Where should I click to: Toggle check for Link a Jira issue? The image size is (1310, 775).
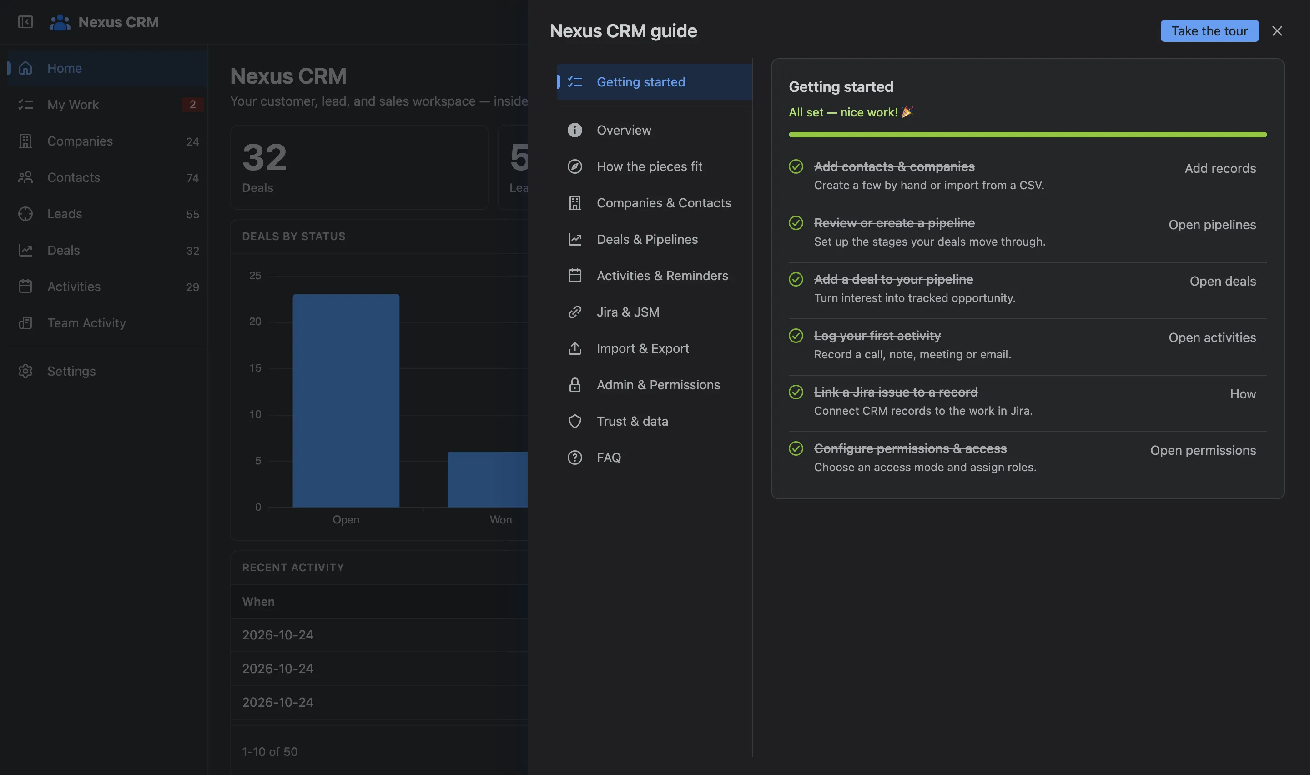pyautogui.click(x=796, y=392)
